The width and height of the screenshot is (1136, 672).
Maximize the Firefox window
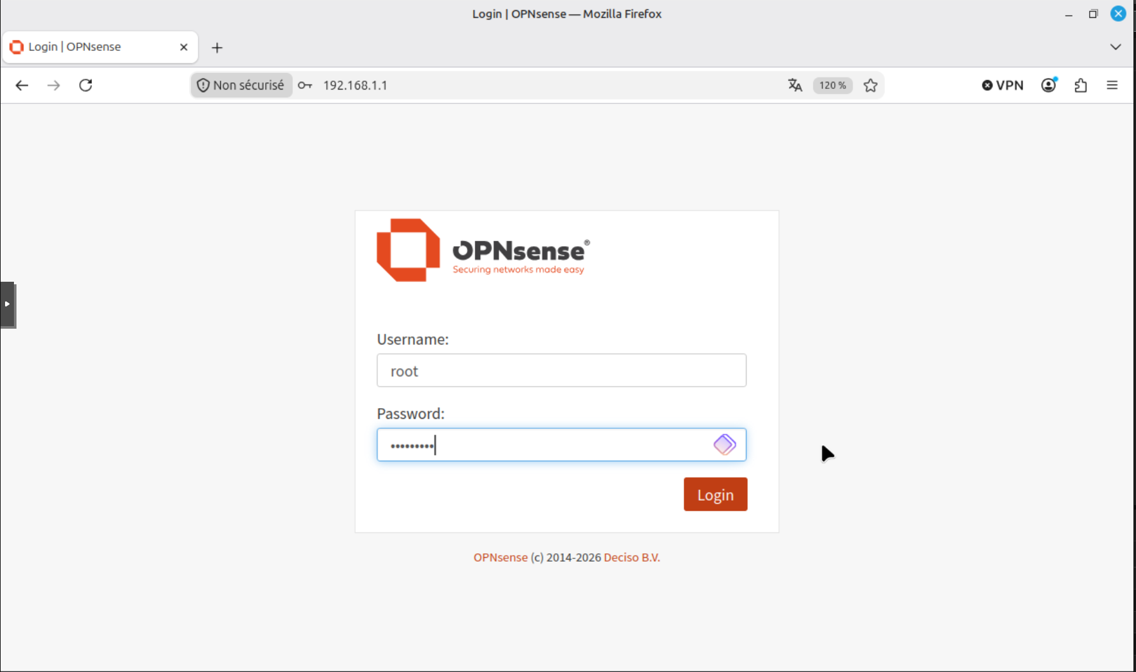coord(1093,14)
